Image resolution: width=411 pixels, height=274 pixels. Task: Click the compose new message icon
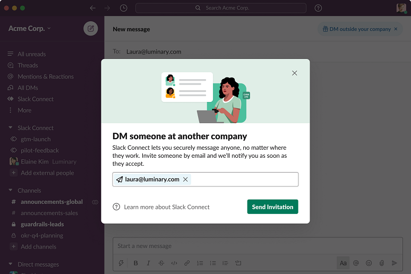pos(91,29)
